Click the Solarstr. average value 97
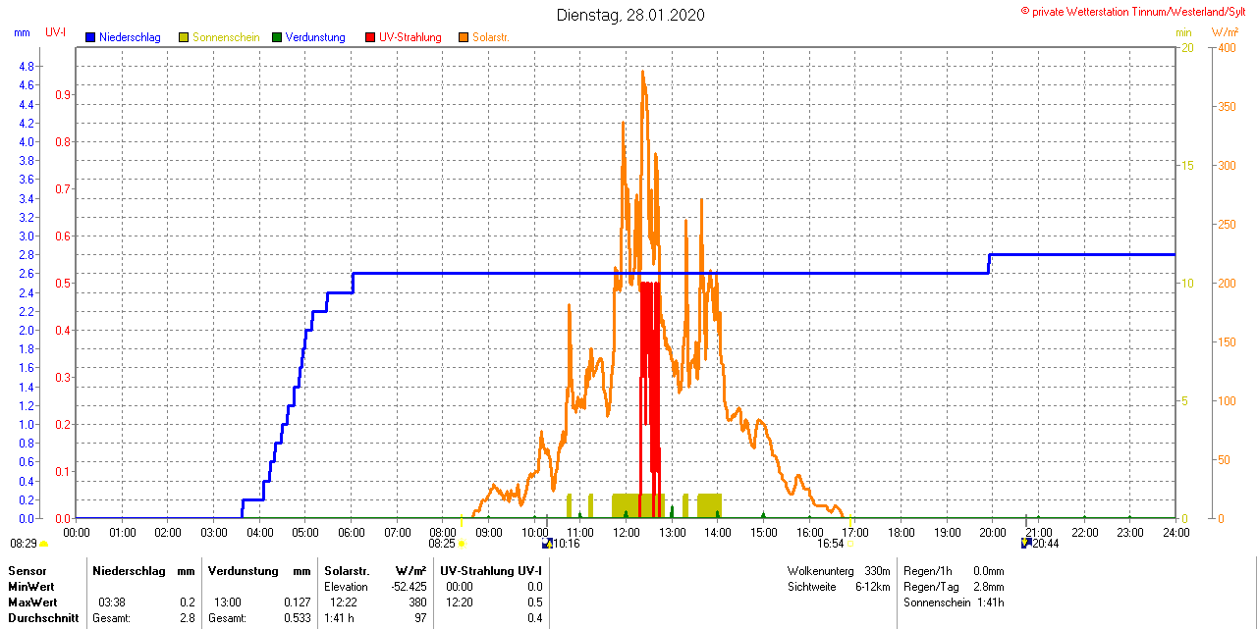Viewport: 1257px width, 629px height. click(420, 618)
